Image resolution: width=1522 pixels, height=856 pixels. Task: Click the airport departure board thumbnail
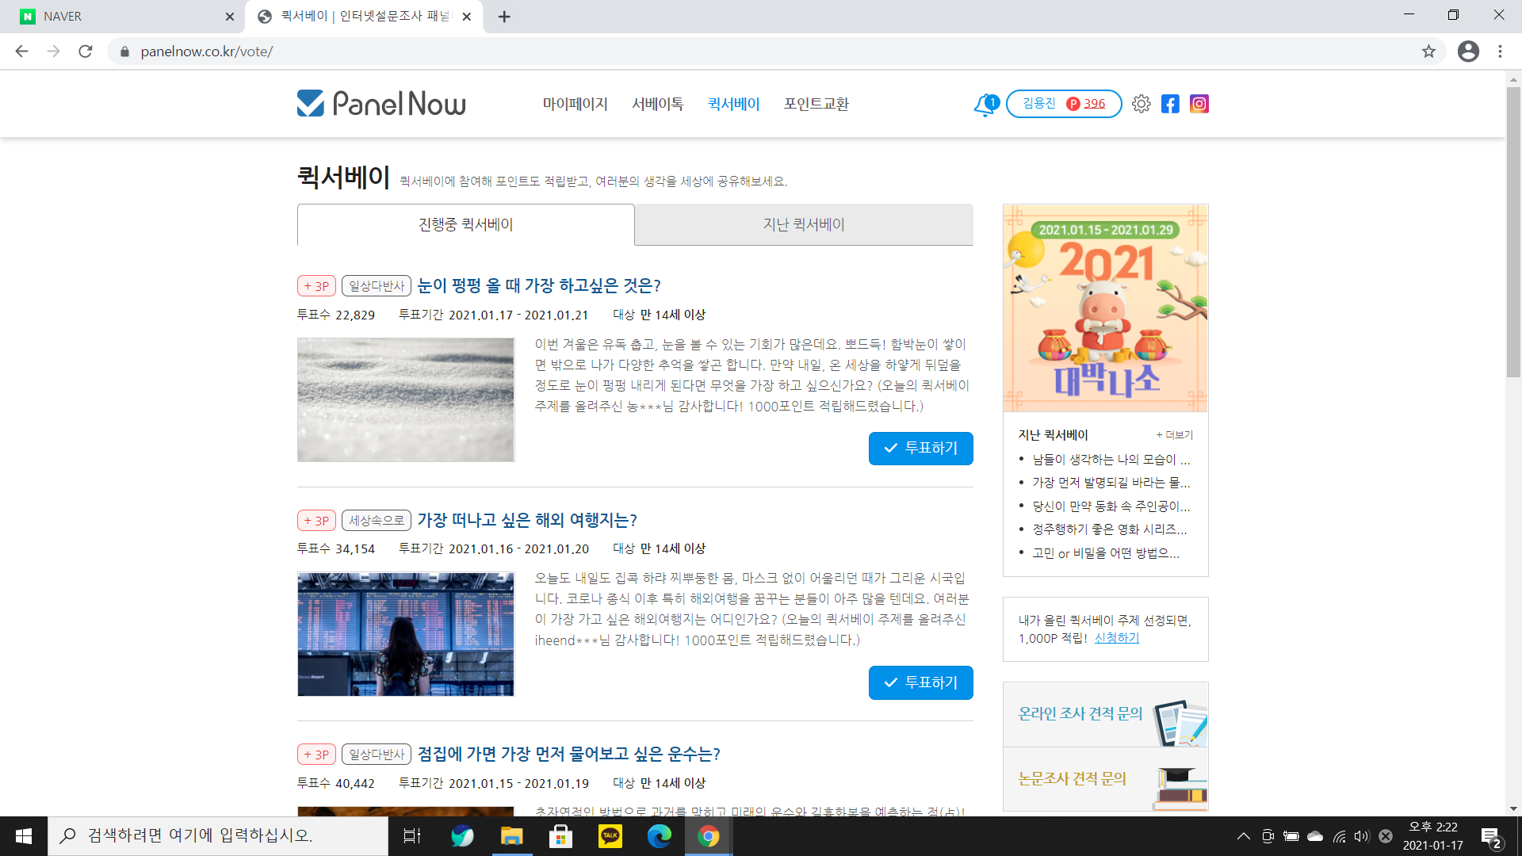[x=406, y=634]
